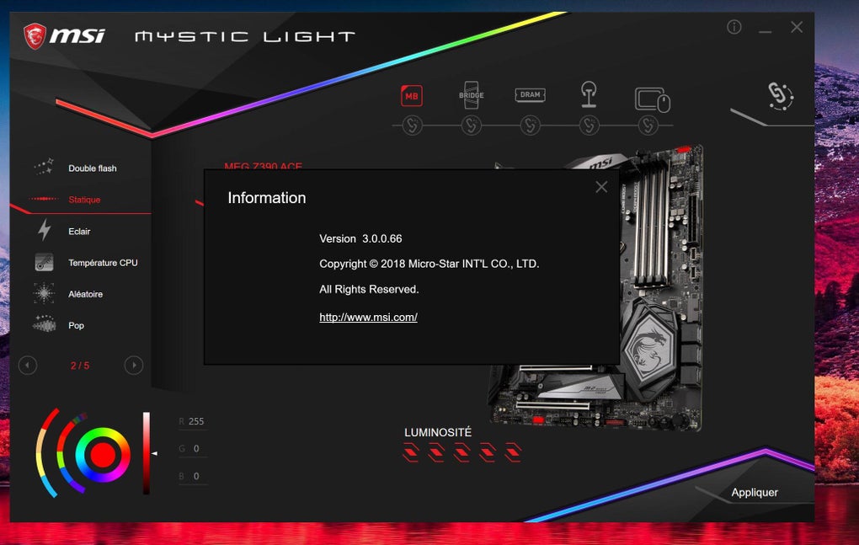Set luminosité to third level
The width and height of the screenshot is (859, 545).
pyautogui.click(x=462, y=452)
